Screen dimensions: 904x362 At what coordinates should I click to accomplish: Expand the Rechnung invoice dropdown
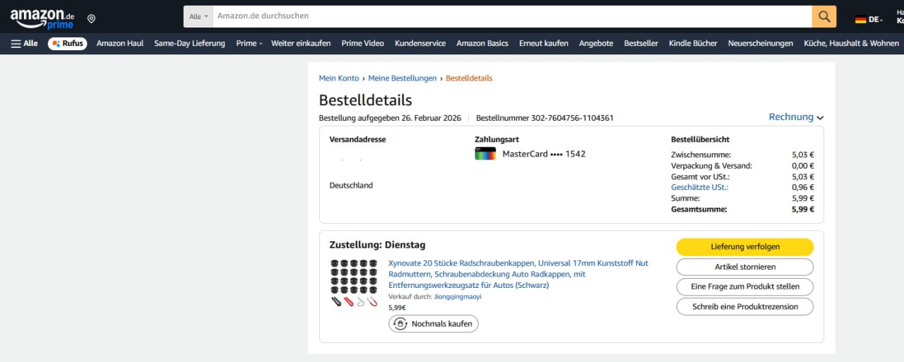[796, 117]
